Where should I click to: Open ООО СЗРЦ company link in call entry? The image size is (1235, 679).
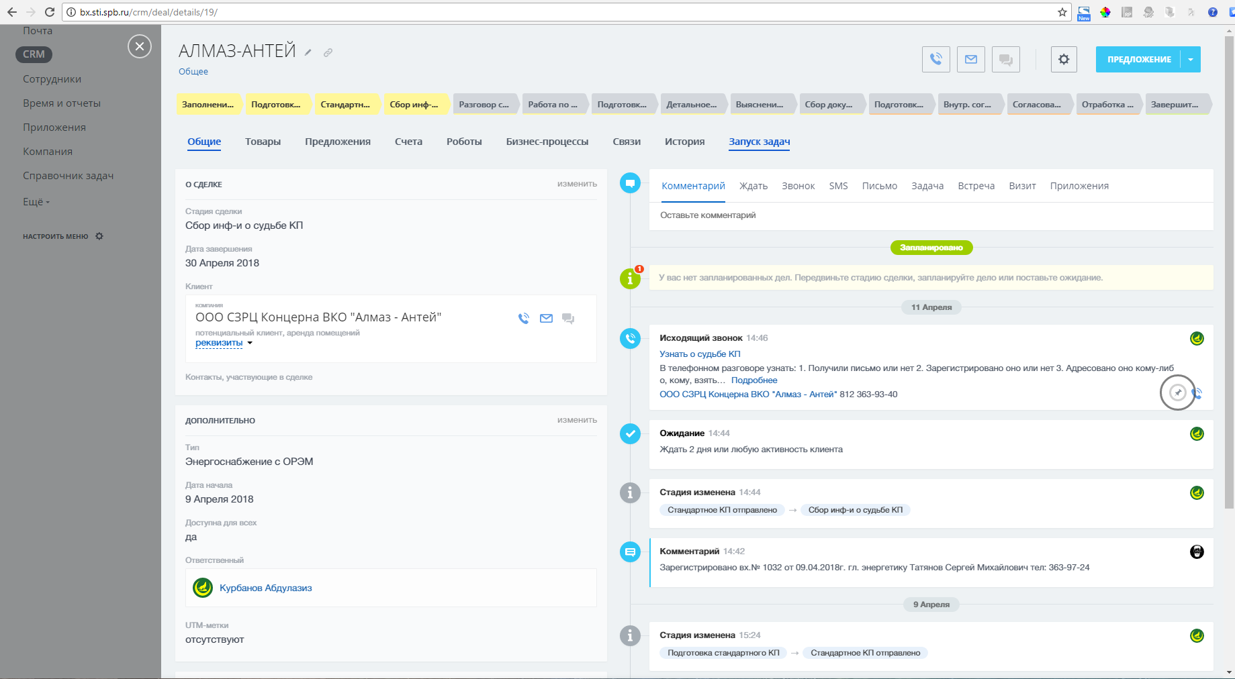click(748, 395)
